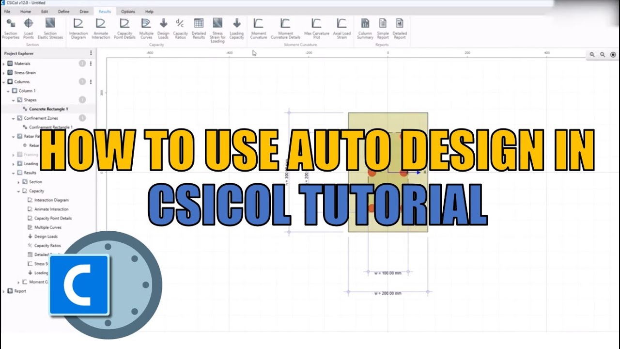Image resolution: width=620 pixels, height=349 pixels.
Task: Collapse the Shapes tree node
Action: coord(14,100)
